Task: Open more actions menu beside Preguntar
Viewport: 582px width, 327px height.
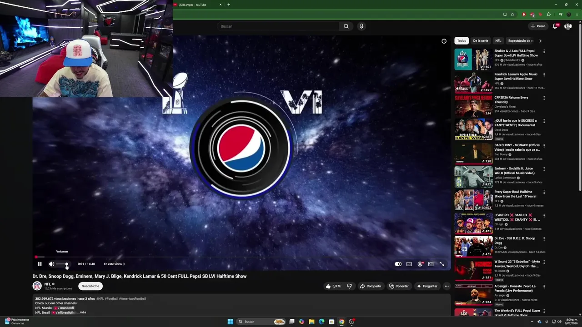Action: tap(447, 286)
